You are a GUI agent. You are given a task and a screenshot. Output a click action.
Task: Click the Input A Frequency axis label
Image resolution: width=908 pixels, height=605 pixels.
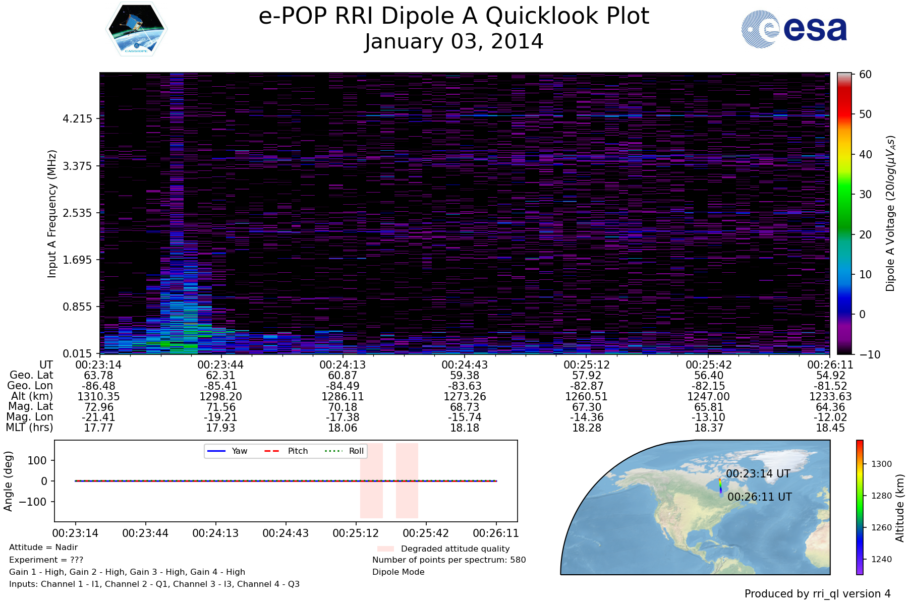[x=52, y=213]
